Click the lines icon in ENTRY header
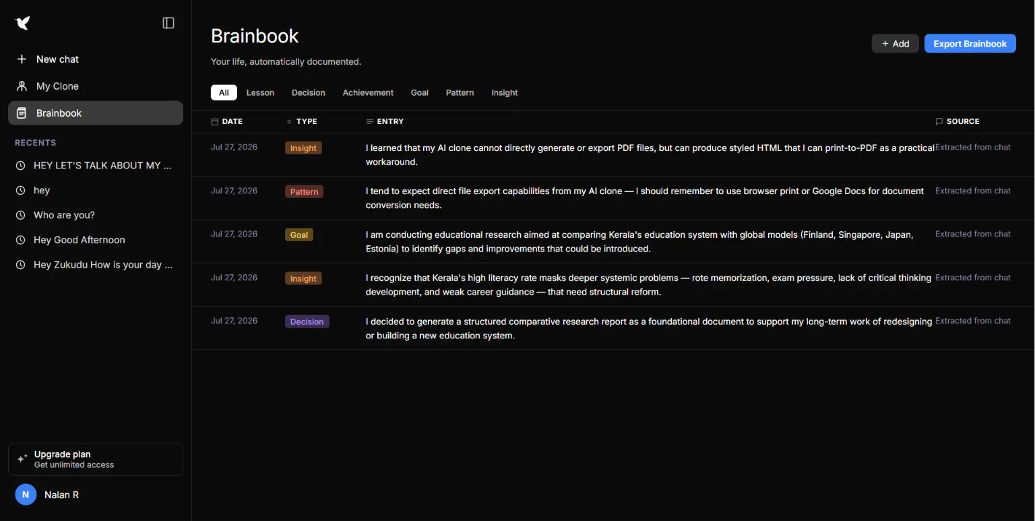The image size is (1035, 521). 369,122
